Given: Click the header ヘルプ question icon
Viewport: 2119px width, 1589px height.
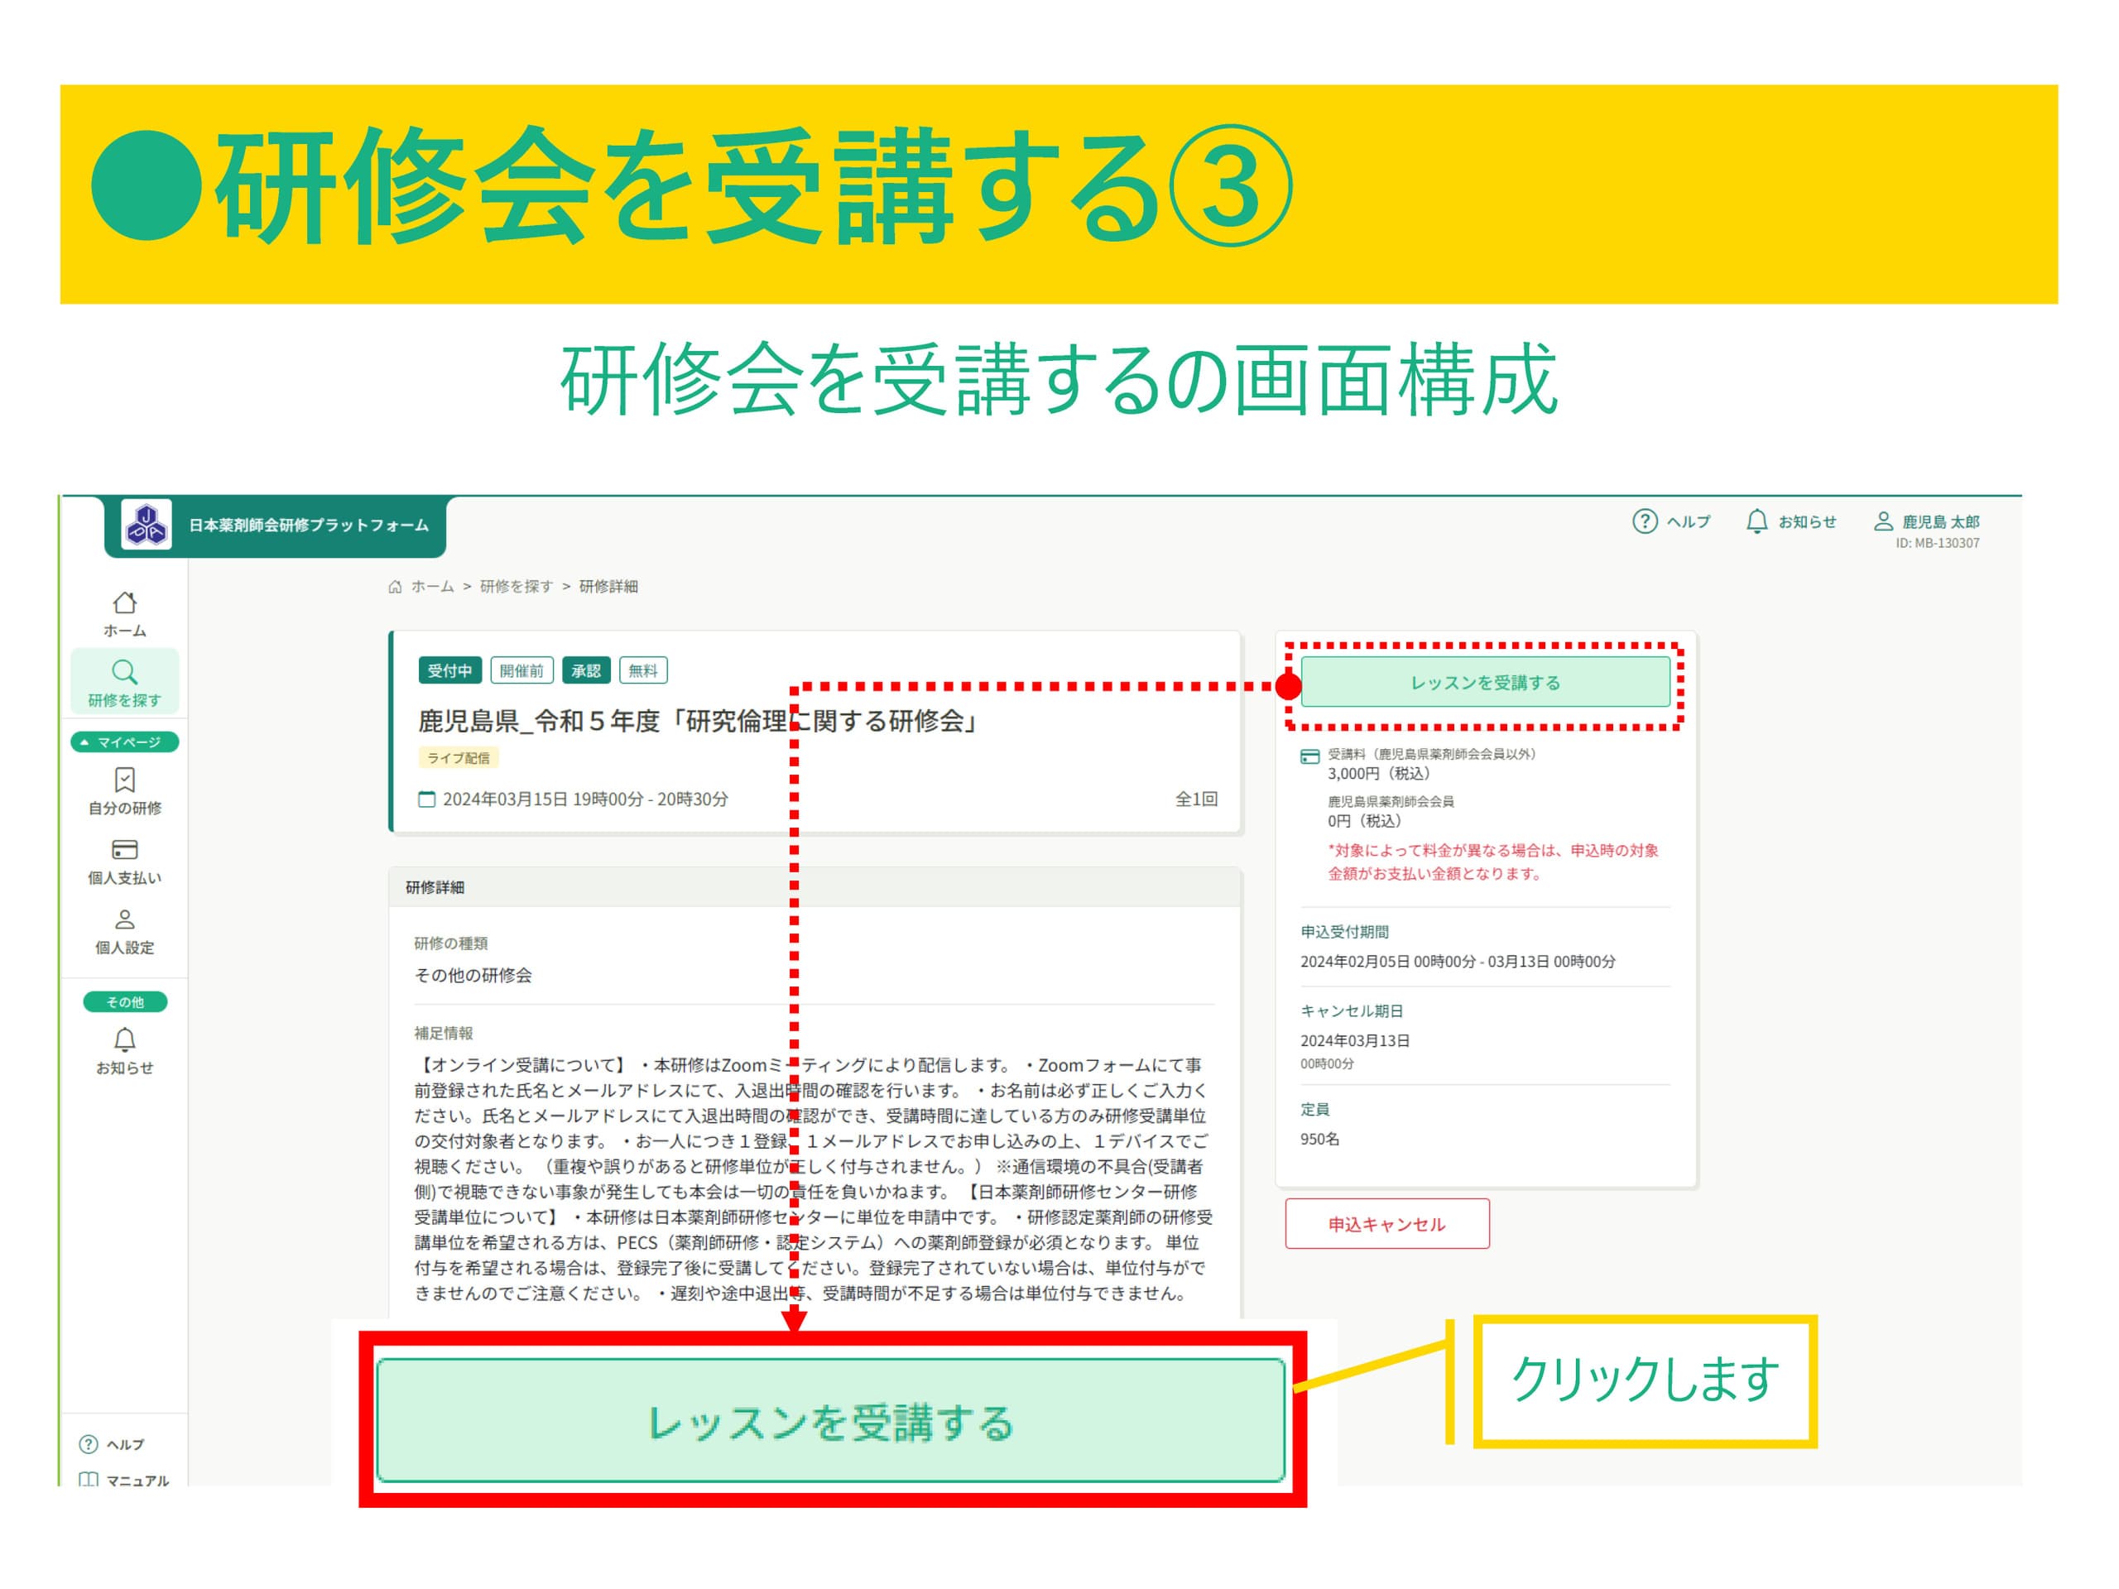Looking at the screenshot, I should pyautogui.click(x=1645, y=521).
